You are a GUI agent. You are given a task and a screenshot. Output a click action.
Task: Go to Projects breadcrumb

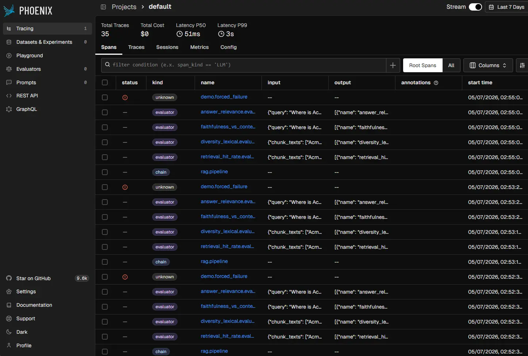pyautogui.click(x=124, y=7)
